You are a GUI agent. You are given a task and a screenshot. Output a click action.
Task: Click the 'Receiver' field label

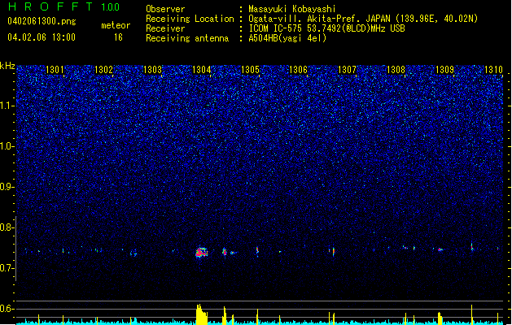point(165,28)
